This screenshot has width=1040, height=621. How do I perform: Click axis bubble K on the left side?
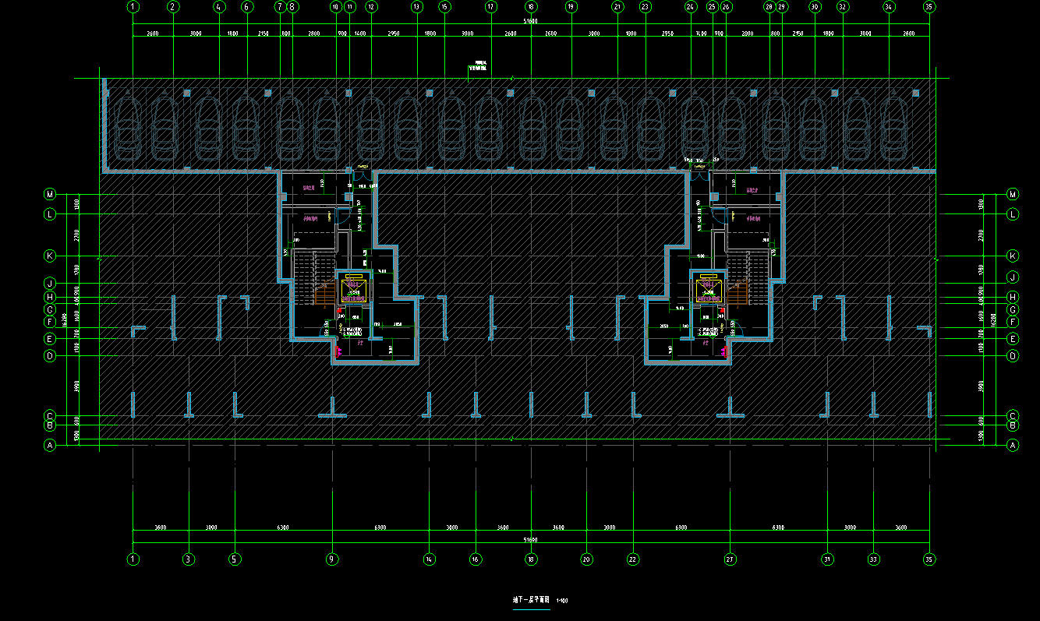(x=50, y=256)
